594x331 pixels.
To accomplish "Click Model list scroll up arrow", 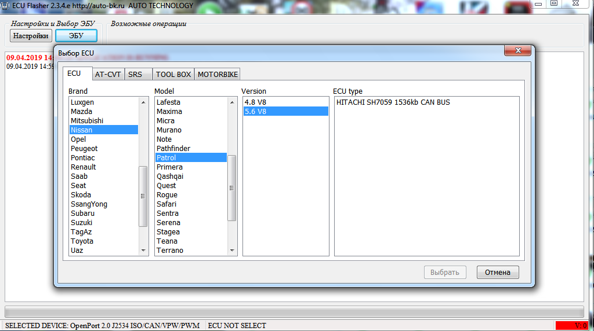I will pyautogui.click(x=232, y=102).
